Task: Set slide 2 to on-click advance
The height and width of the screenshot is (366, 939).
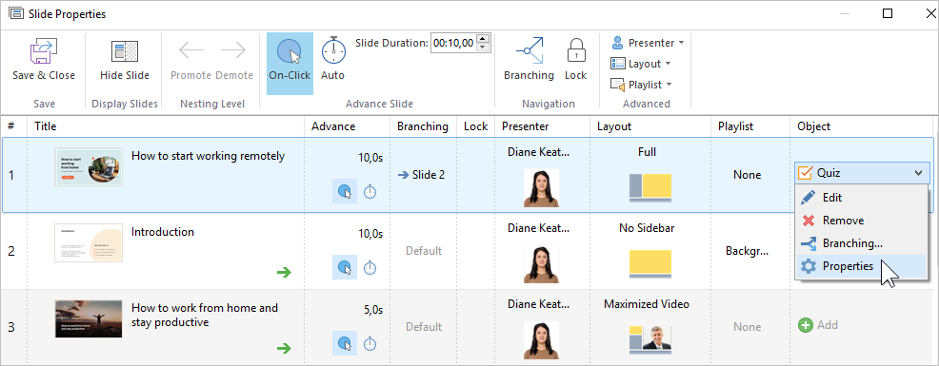Action: [x=345, y=267]
